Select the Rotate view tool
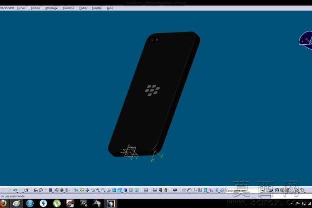The image size is (312, 208). click(x=93, y=190)
